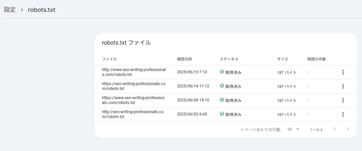Image resolution: width=362 pixels, height=151 pixels.
Task: Go to next page of results
Action: point(348,129)
